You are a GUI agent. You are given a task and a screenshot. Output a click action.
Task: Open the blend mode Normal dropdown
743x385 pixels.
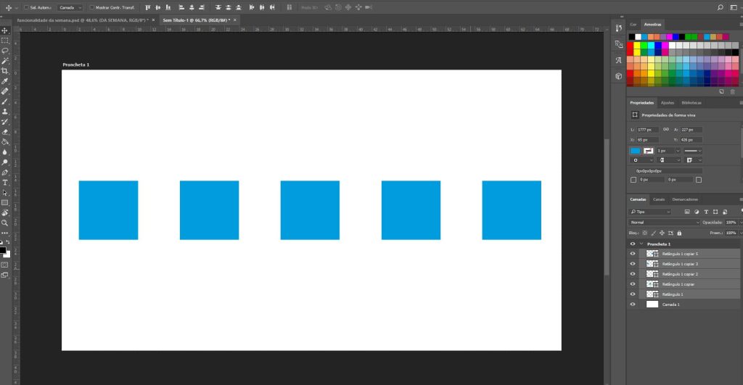pyautogui.click(x=665, y=222)
